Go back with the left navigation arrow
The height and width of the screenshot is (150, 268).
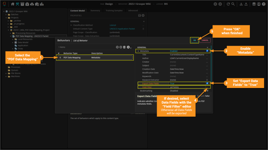[215, 4]
